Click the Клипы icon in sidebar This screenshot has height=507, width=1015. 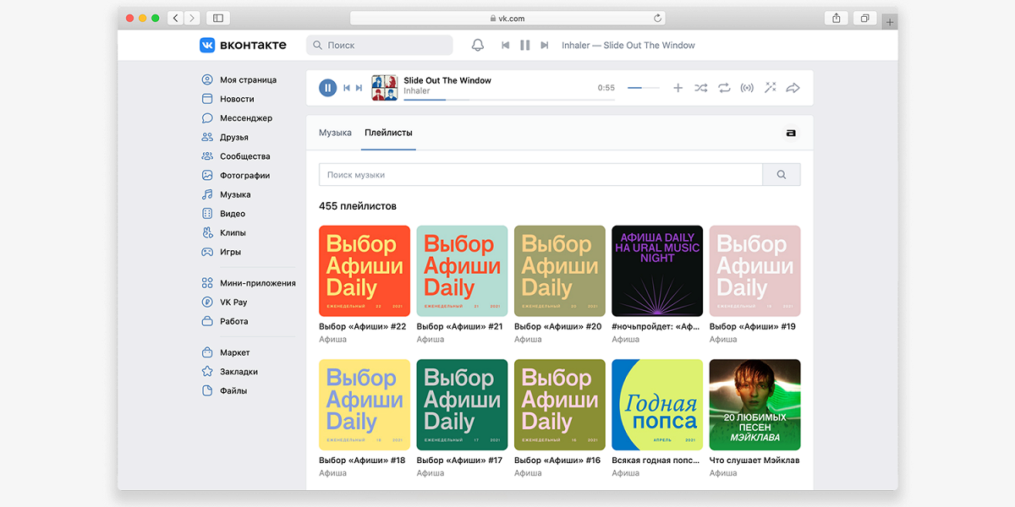(207, 232)
